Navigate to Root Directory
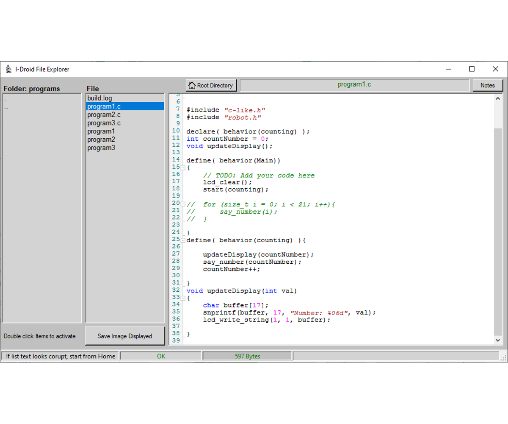This screenshot has height=424, width=508. point(211,85)
